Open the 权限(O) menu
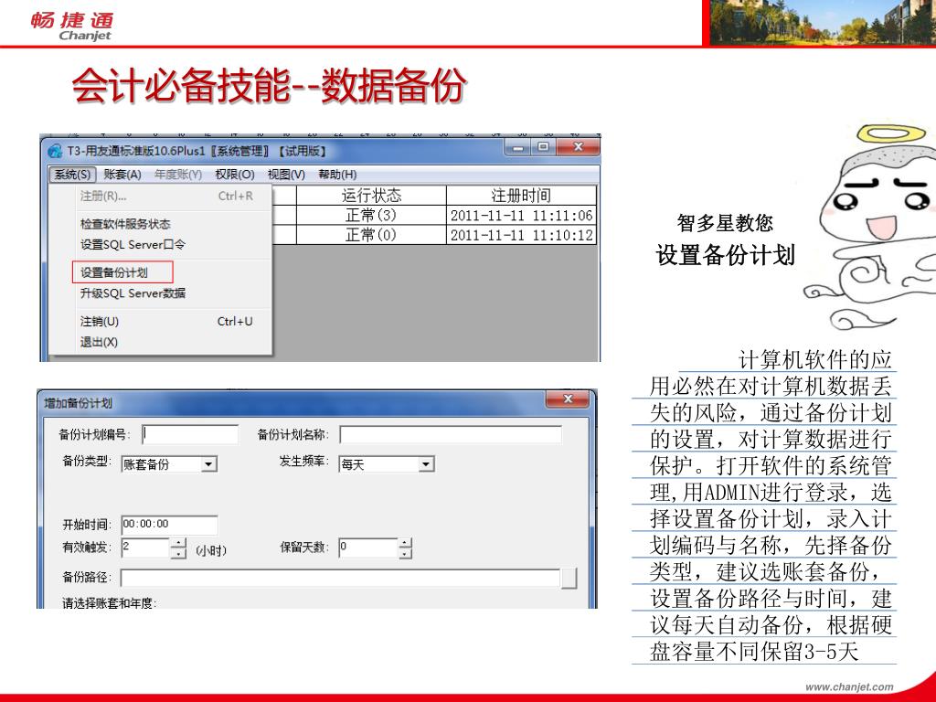Image resolution: width=936 pixels, height=702 pixels. pos(235,175)
